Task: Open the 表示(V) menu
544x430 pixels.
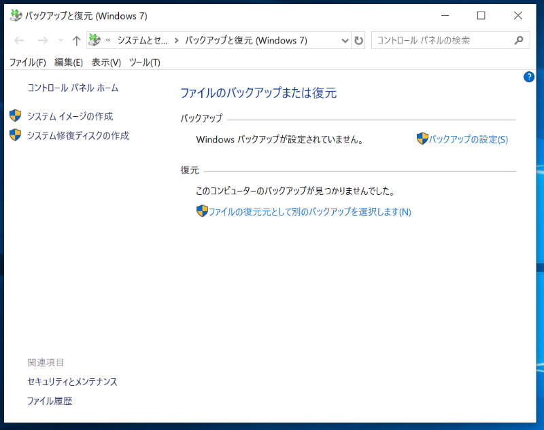Action: tap(106, 62)
